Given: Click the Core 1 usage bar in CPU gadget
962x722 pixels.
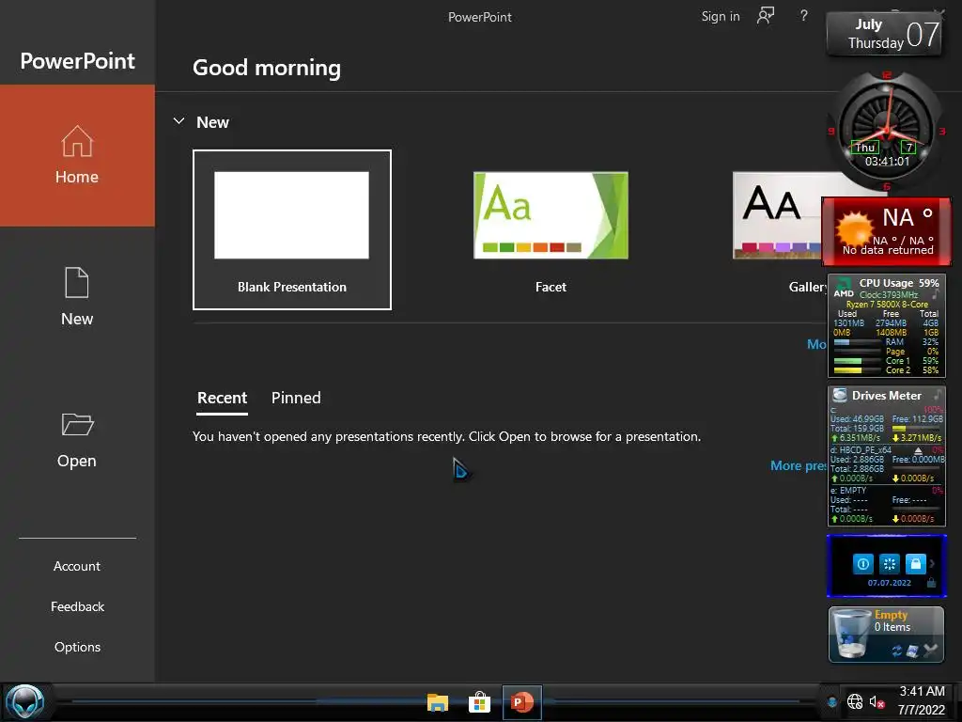Looking at the screenshot, I should [856, 361].
